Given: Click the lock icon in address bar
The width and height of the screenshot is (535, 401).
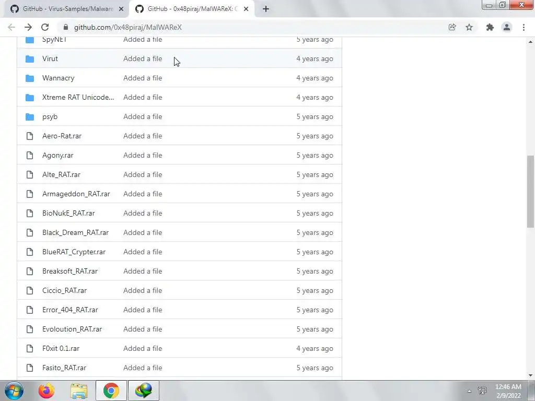Looking at the screenshot, I should click(x=66, y=27).
